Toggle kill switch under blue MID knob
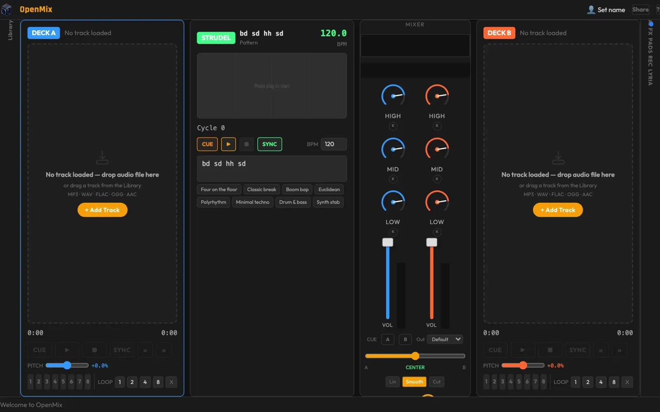 [393, 179]
